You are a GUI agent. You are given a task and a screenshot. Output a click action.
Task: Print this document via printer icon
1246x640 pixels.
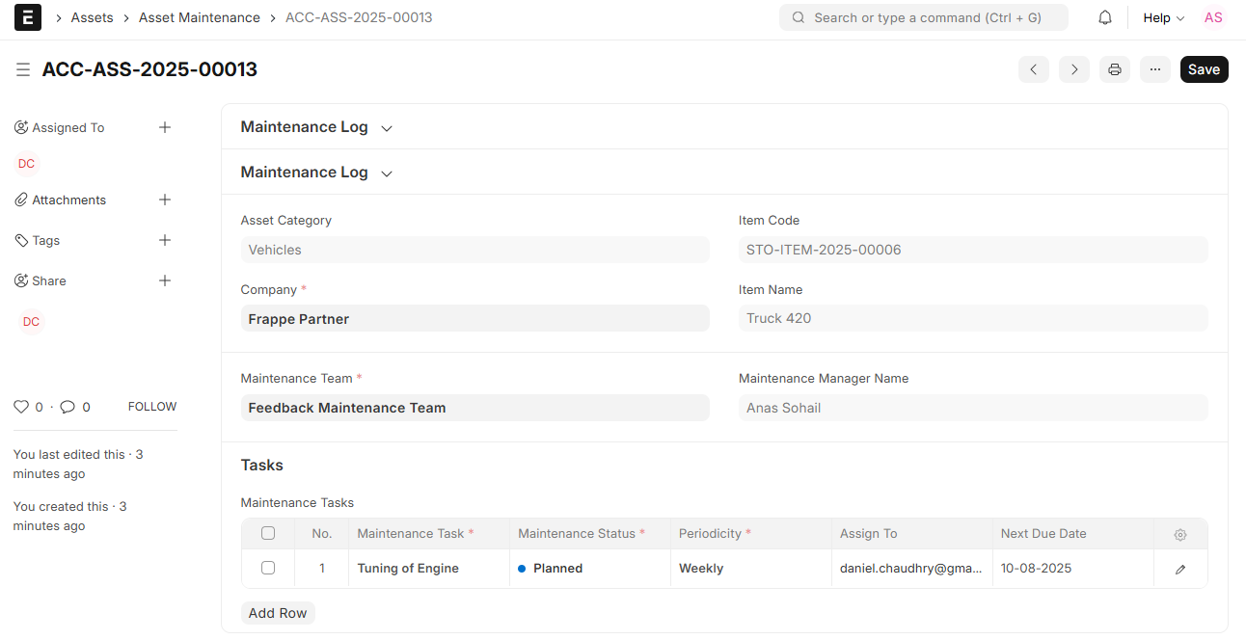click(1115, 69)
